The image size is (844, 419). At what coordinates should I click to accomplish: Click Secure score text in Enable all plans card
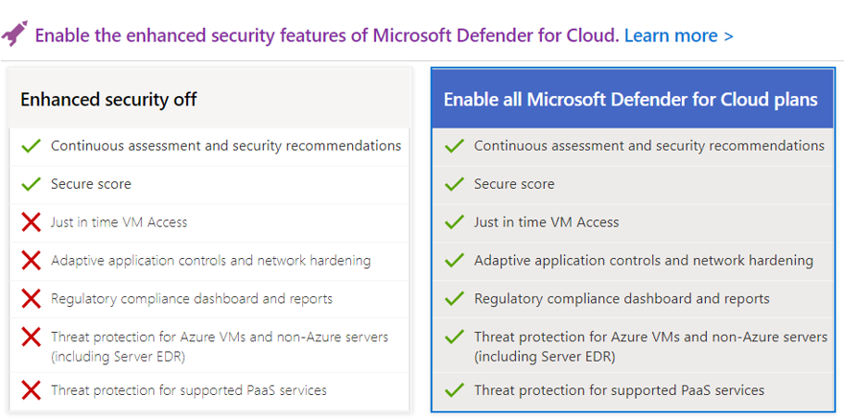click(x=514, y=184)
